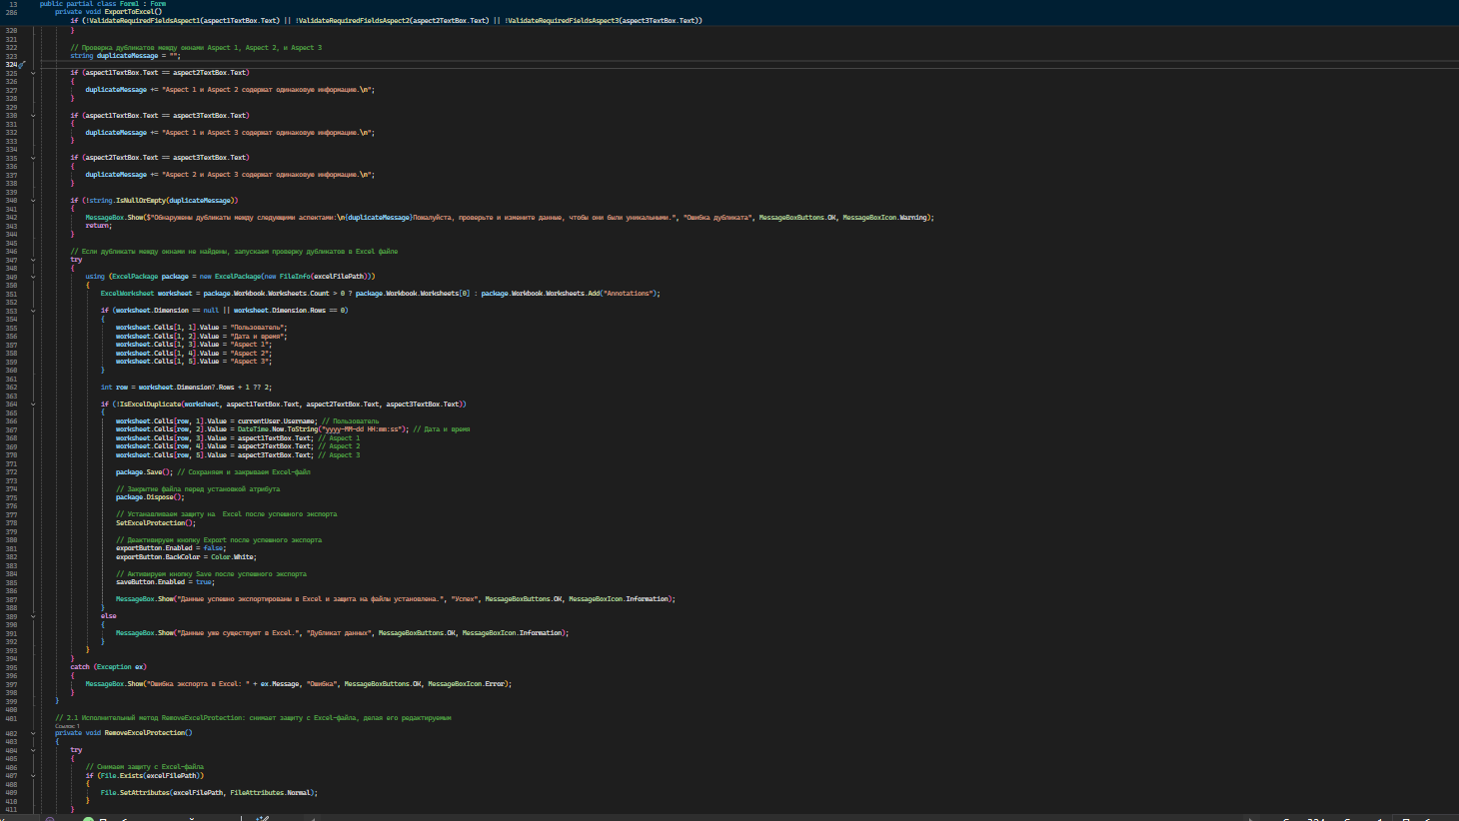The width and height of the screenshot is (1459, 821).
Task: Collapse the IsExcelDuplicate if block at line 364
Action: click(33, 405)
